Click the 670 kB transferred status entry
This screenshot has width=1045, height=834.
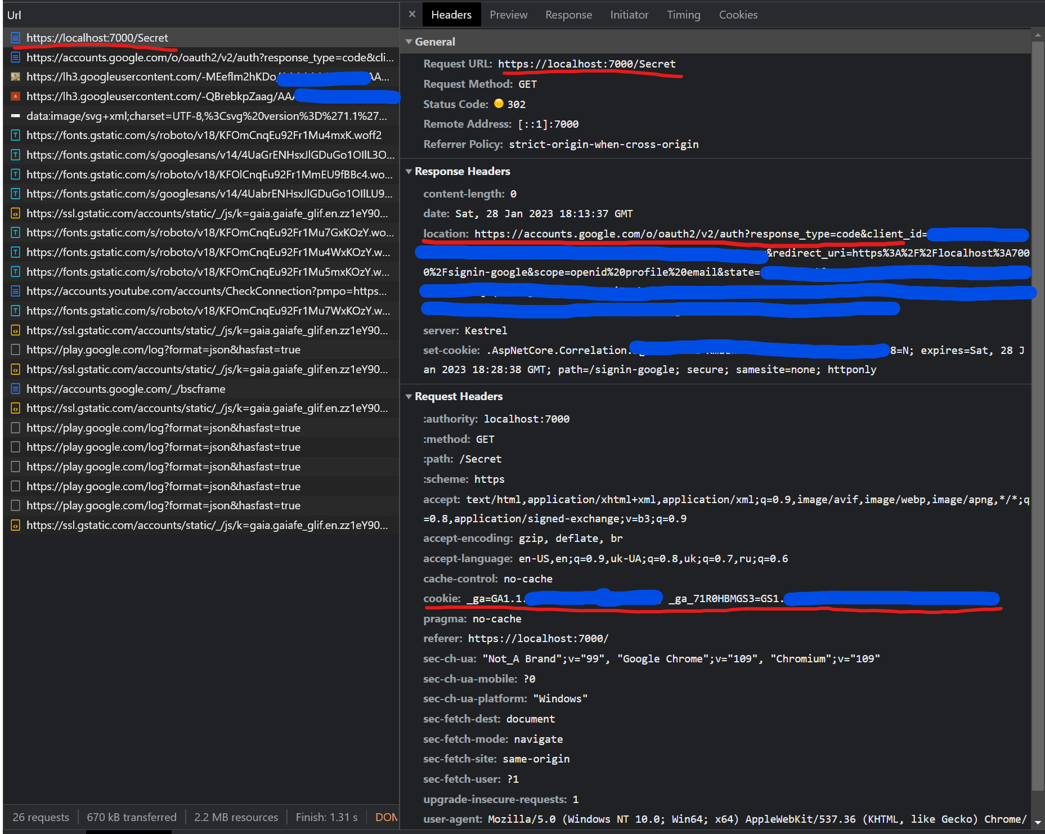pyautogui.click(x=132, y=817)
